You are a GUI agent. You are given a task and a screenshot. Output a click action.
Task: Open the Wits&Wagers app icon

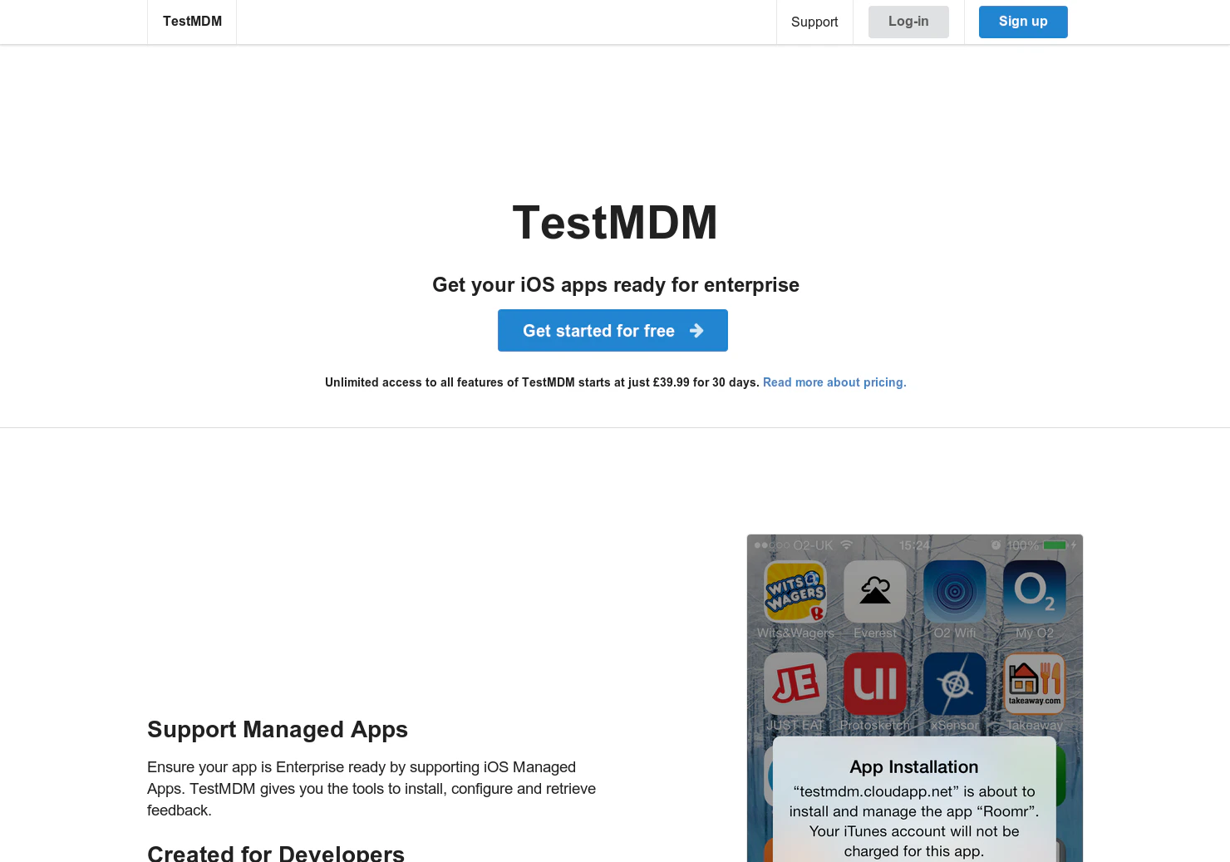point(795,592)
